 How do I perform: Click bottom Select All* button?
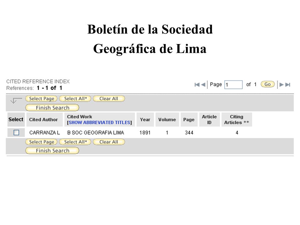[x=75, y=142]
